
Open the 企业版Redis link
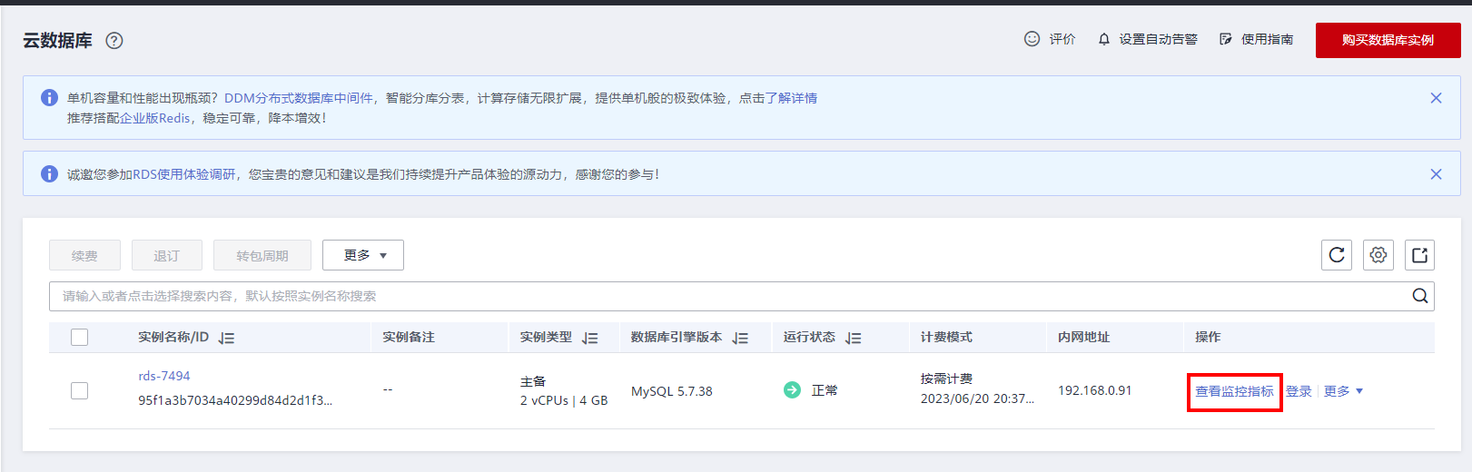click(155, 118)
